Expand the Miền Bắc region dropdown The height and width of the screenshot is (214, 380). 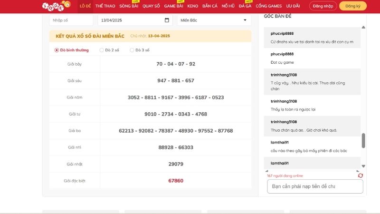(x=214, y=20)
